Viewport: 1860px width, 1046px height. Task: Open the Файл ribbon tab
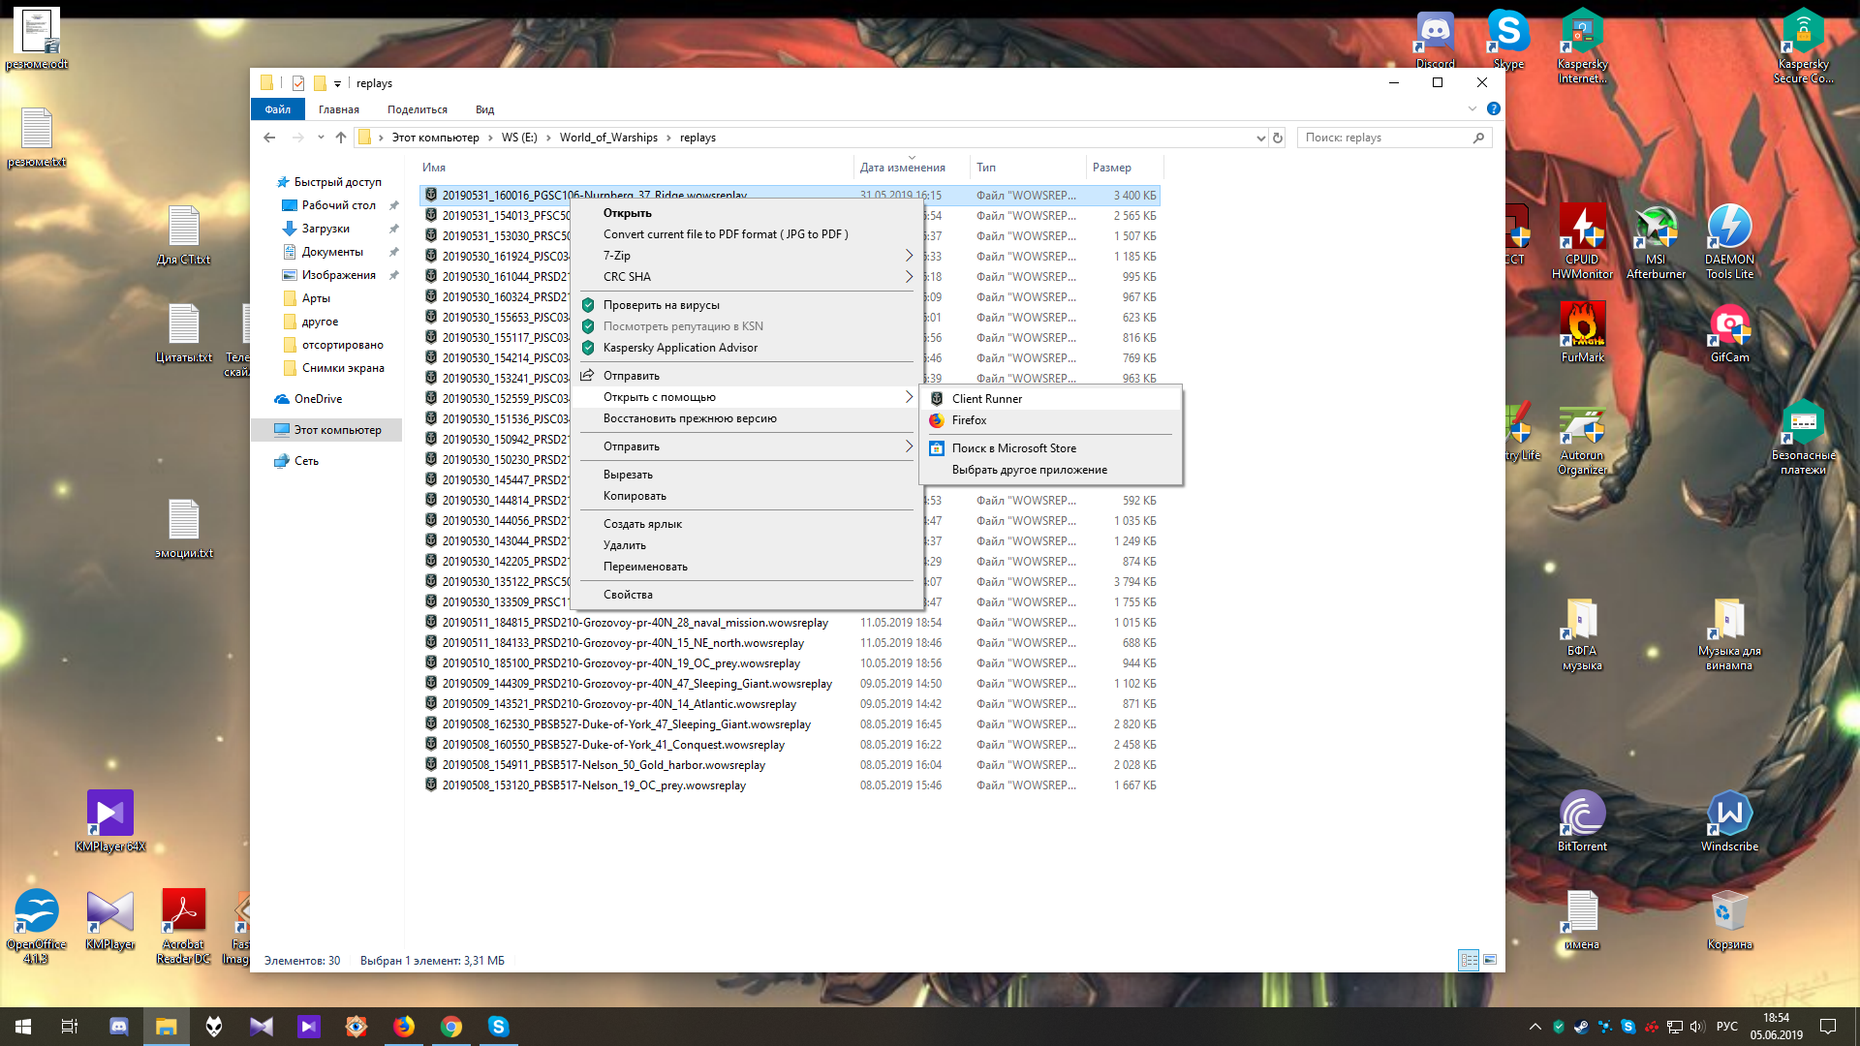[278, 109]
